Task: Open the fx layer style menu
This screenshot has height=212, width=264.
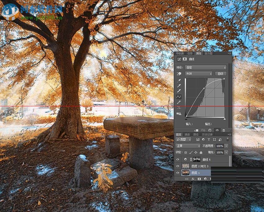Action: pos(193,179)
